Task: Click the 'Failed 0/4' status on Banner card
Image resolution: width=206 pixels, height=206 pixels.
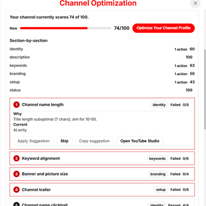Action: click(x=179, y=174)
